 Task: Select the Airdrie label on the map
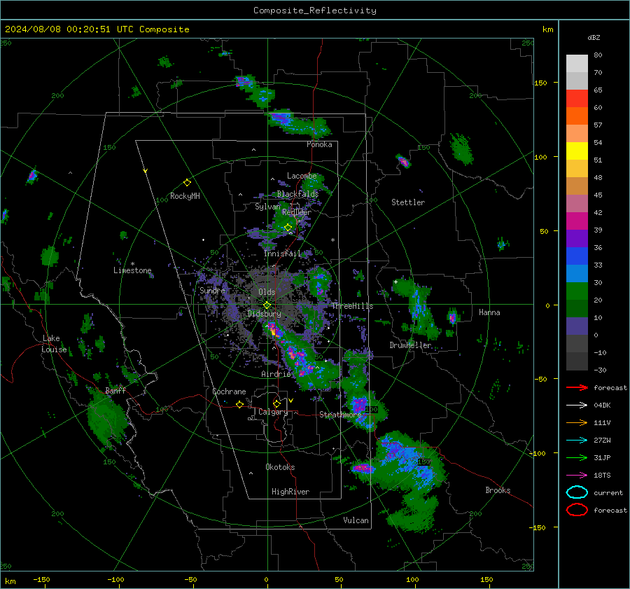pos(276,374)
